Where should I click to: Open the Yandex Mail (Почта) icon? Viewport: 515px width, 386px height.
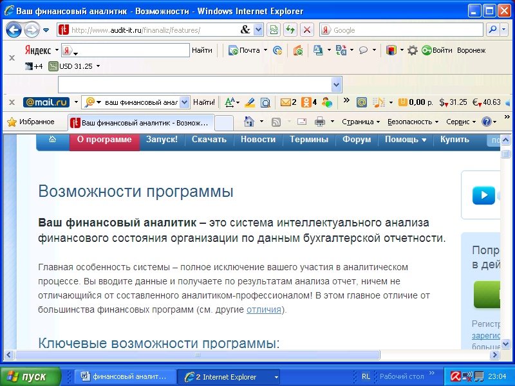tap(244, 50)
